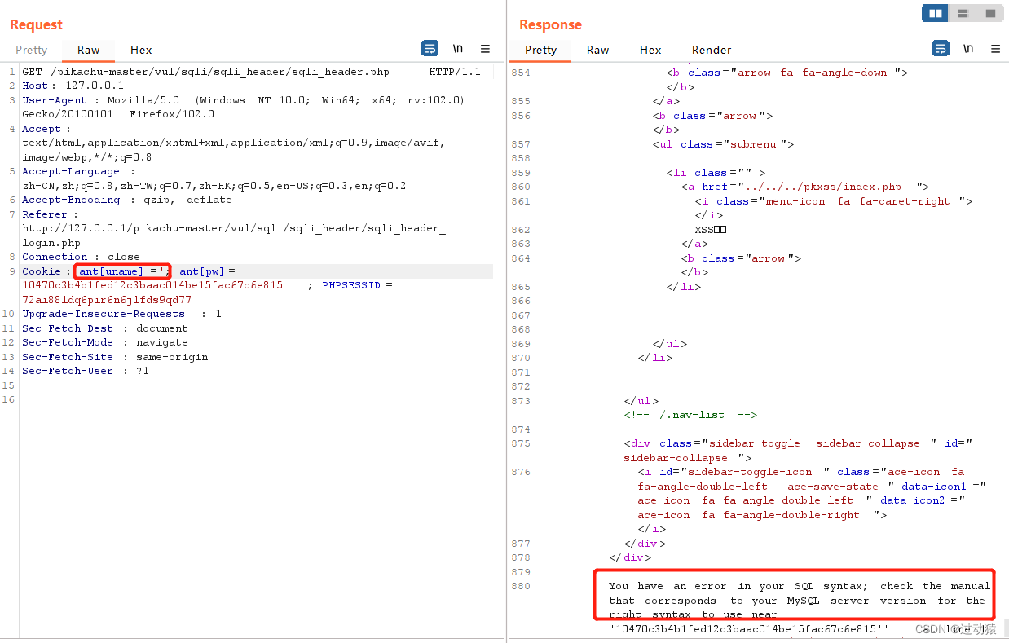Click the Request panel heading

[36, 24]
